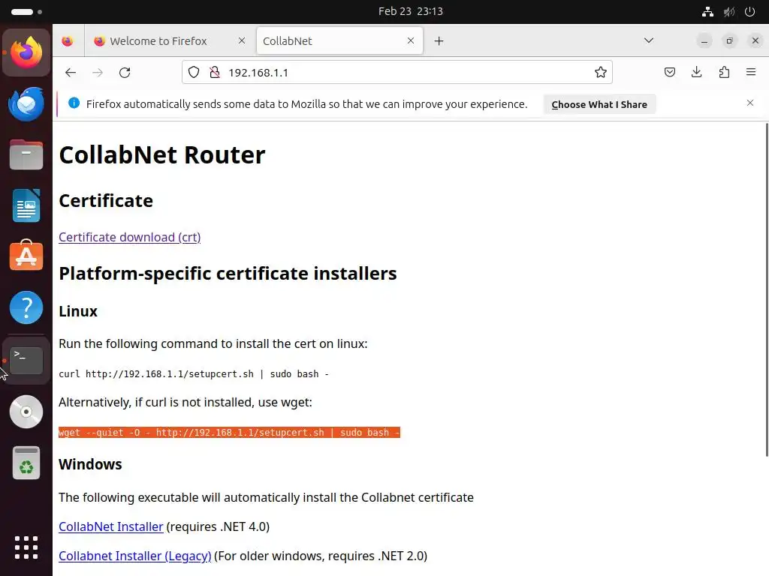Click the Platform-specific certificate installers heading
769x576 pixels.
(x=228, y=274)
